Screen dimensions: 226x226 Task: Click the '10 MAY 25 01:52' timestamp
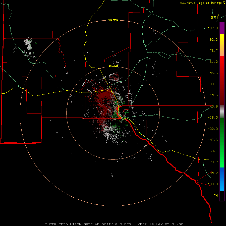(166, 224)
